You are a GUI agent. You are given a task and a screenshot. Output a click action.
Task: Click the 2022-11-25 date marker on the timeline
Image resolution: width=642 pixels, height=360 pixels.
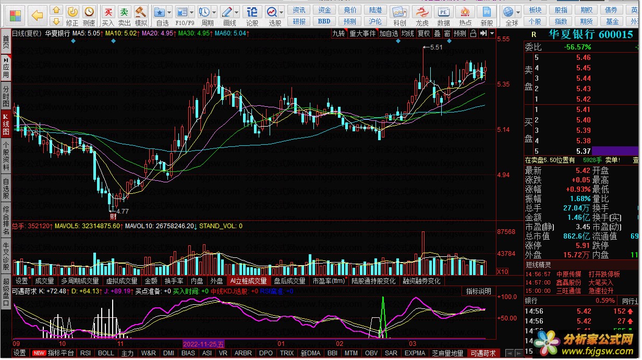[203, 344]
